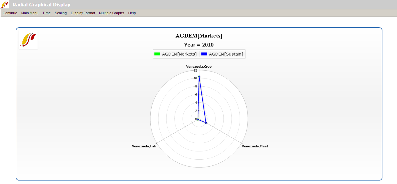Click the IFs logo inside the chart panel
This screenshot has width=397, height=184.
click(x=28, y=40)
